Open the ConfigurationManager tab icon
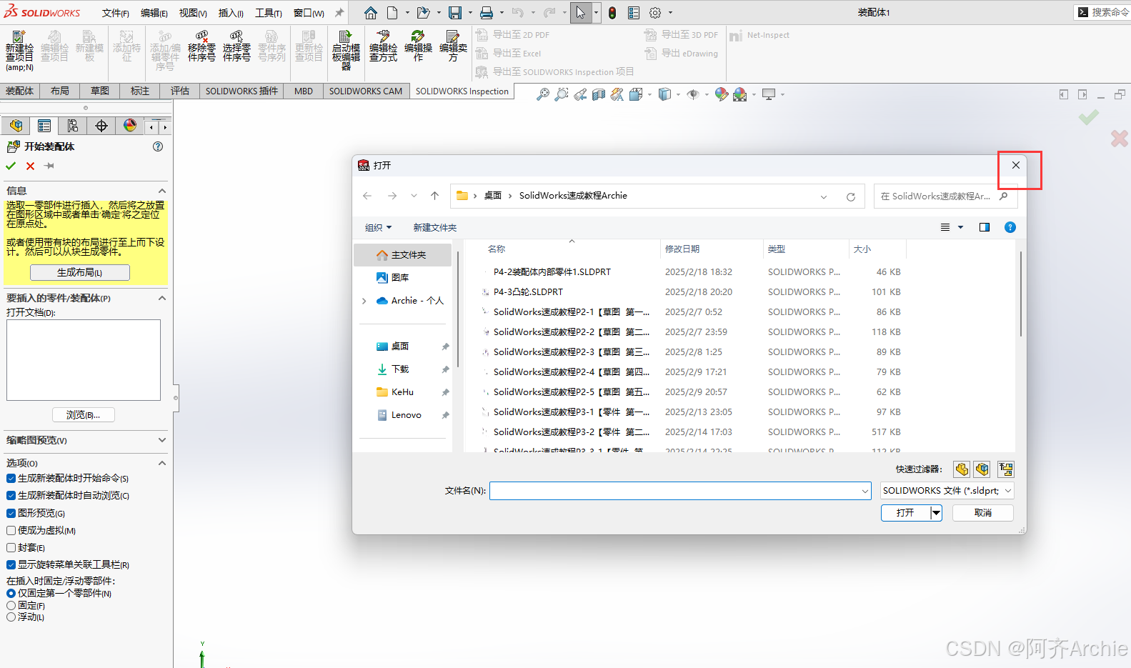1131x668 pixels. click(73, 126)
